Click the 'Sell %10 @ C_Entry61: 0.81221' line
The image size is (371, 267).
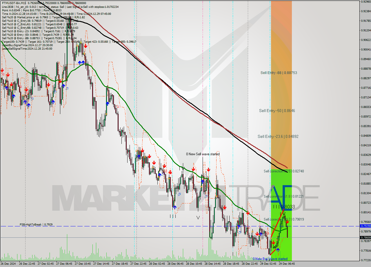tap(40, 24)
